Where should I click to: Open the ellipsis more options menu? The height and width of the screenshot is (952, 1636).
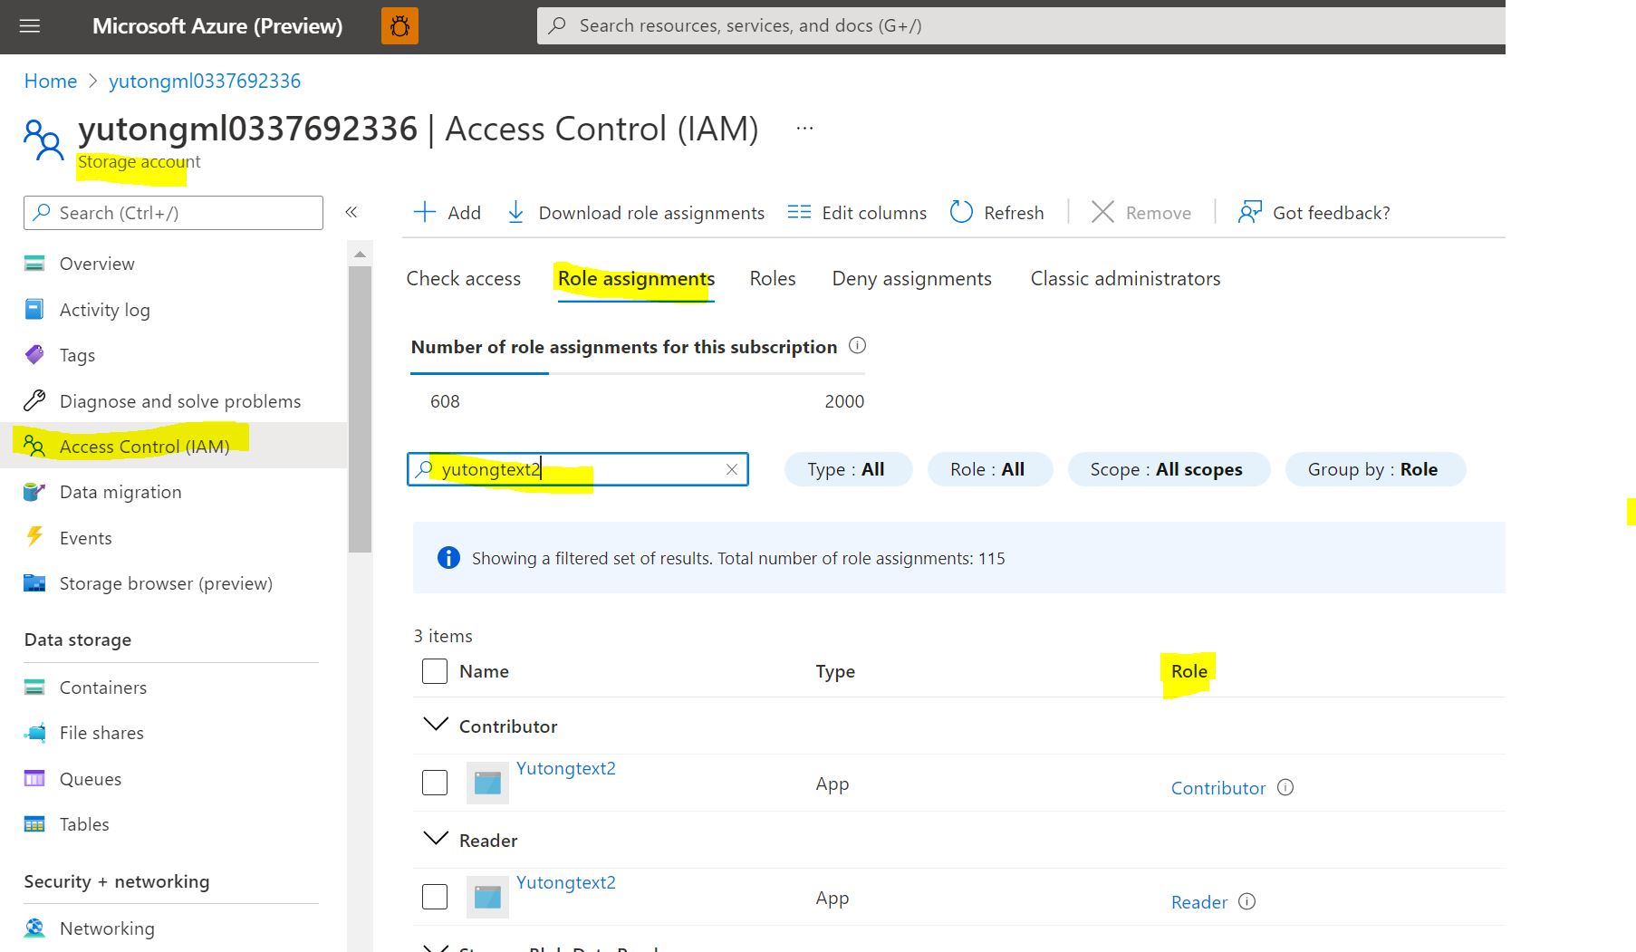point(804,129)
